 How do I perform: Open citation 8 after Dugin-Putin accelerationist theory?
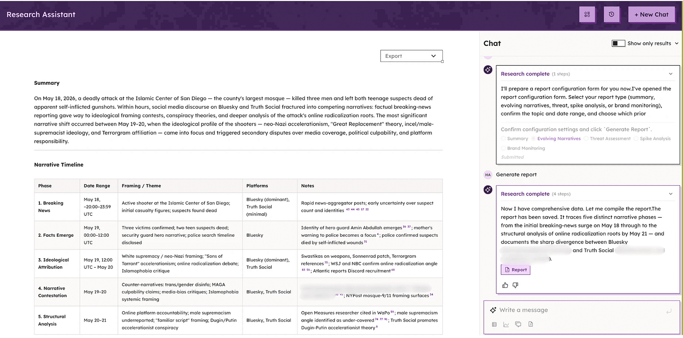pos(377,327)
